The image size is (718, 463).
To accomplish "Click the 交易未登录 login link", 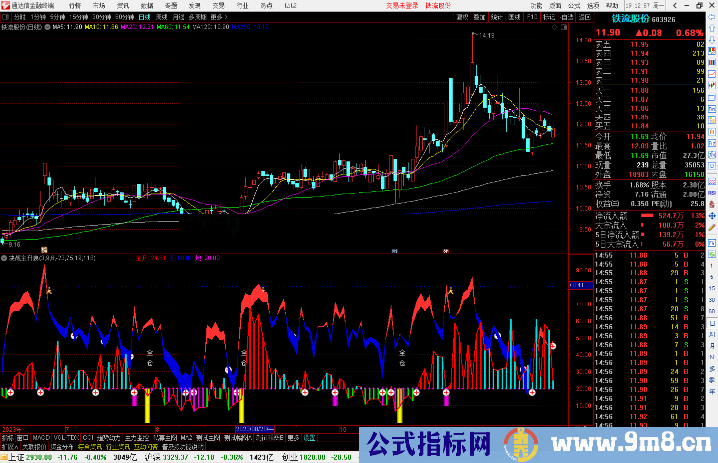I will pyautogui.click(x=402, y=5).
